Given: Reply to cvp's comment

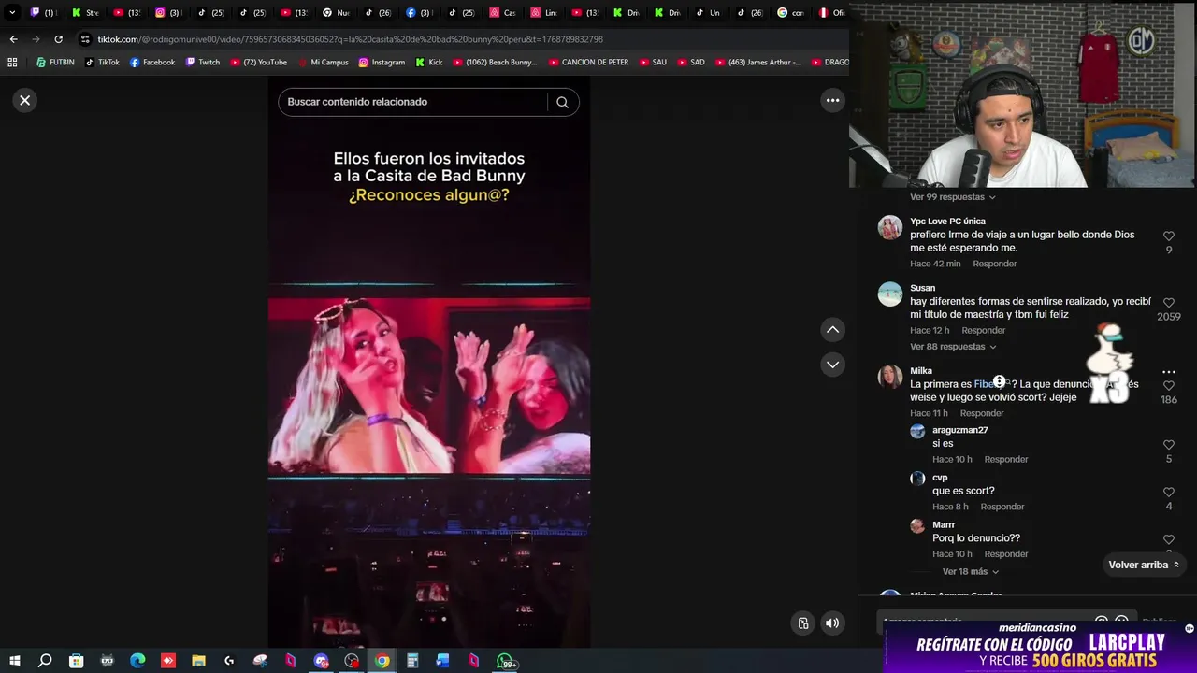Looking at the screenshot, I should pos(1002,507).
